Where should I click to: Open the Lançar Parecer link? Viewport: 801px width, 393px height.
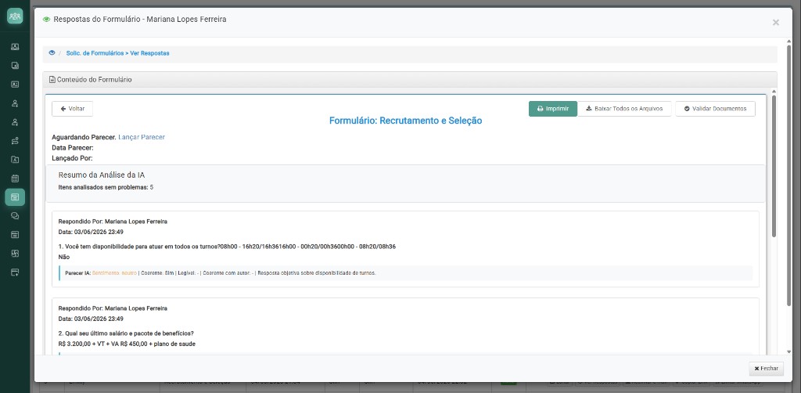pyautogui.click(x=142, y=137)
